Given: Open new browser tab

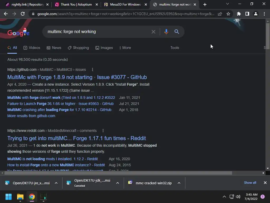Looking at the screenshot, I should tap(205, 4).
